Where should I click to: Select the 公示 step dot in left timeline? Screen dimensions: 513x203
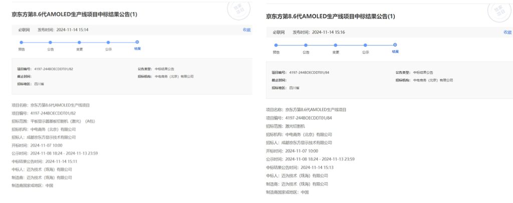[108, 42]
